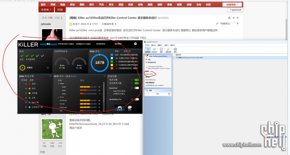Click the GT2.4M_5G network row
Viewport: 290px width, 155px height.
pyautogui.click(x=80, y=100)
